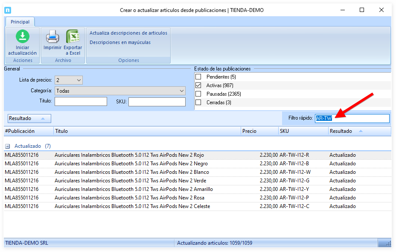Click the Exportar a Excel icon
Screen dimensions: 396x252
click(x=73, y=37)
